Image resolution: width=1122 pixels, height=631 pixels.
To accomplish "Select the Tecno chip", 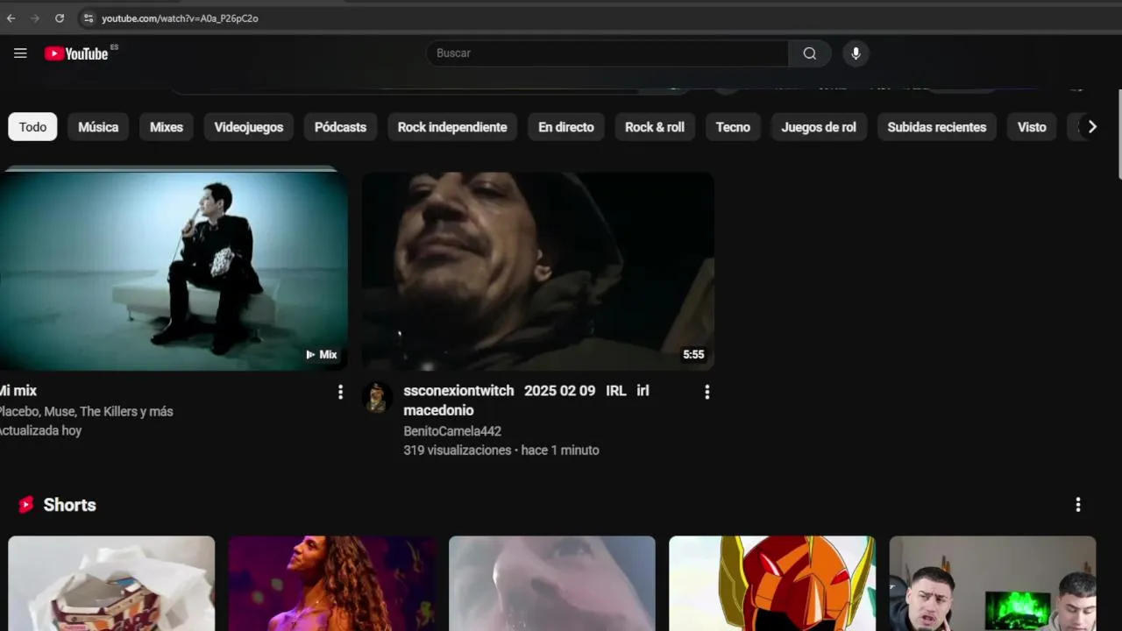I will tap(733, 127).
